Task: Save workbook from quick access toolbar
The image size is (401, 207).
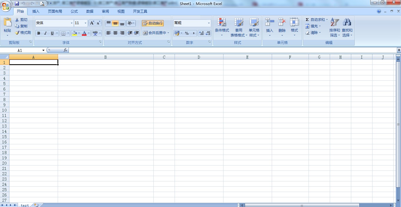Action: coord(17,4)
